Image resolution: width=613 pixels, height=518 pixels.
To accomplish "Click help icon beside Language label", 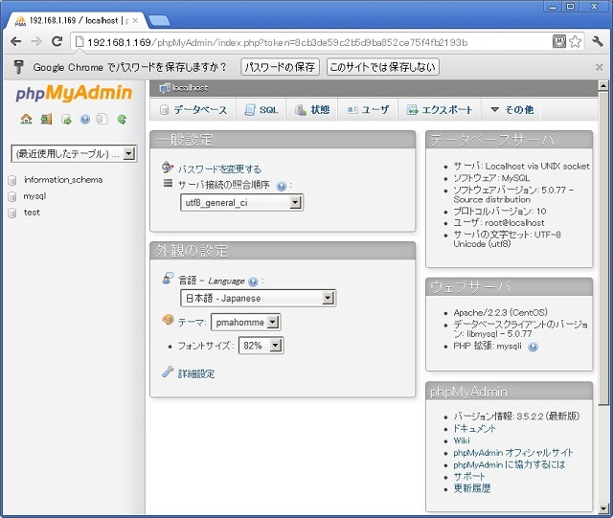I will tap(253, 282).
